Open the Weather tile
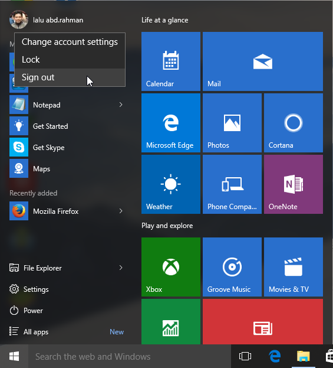This screenshot has width=333, height=368. coord(171,184)
